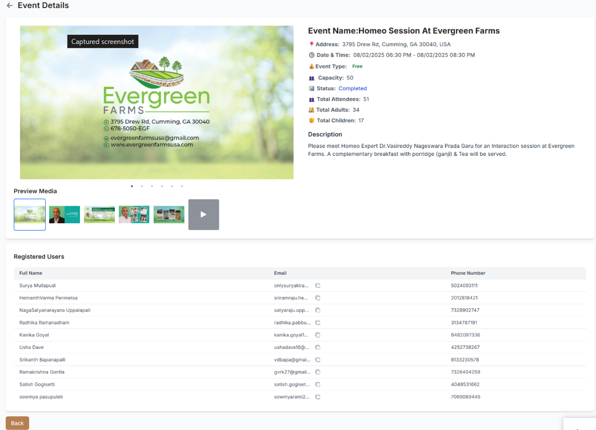Copy email for Kanika Goyal
This screenshot has height=430, width=596.
coord(318,335)
